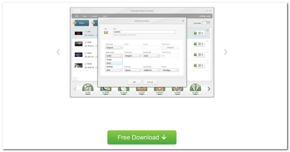Screen dimensions: 290x152
Task: Open the Convert menu
Action: click(x=94, y=16)
